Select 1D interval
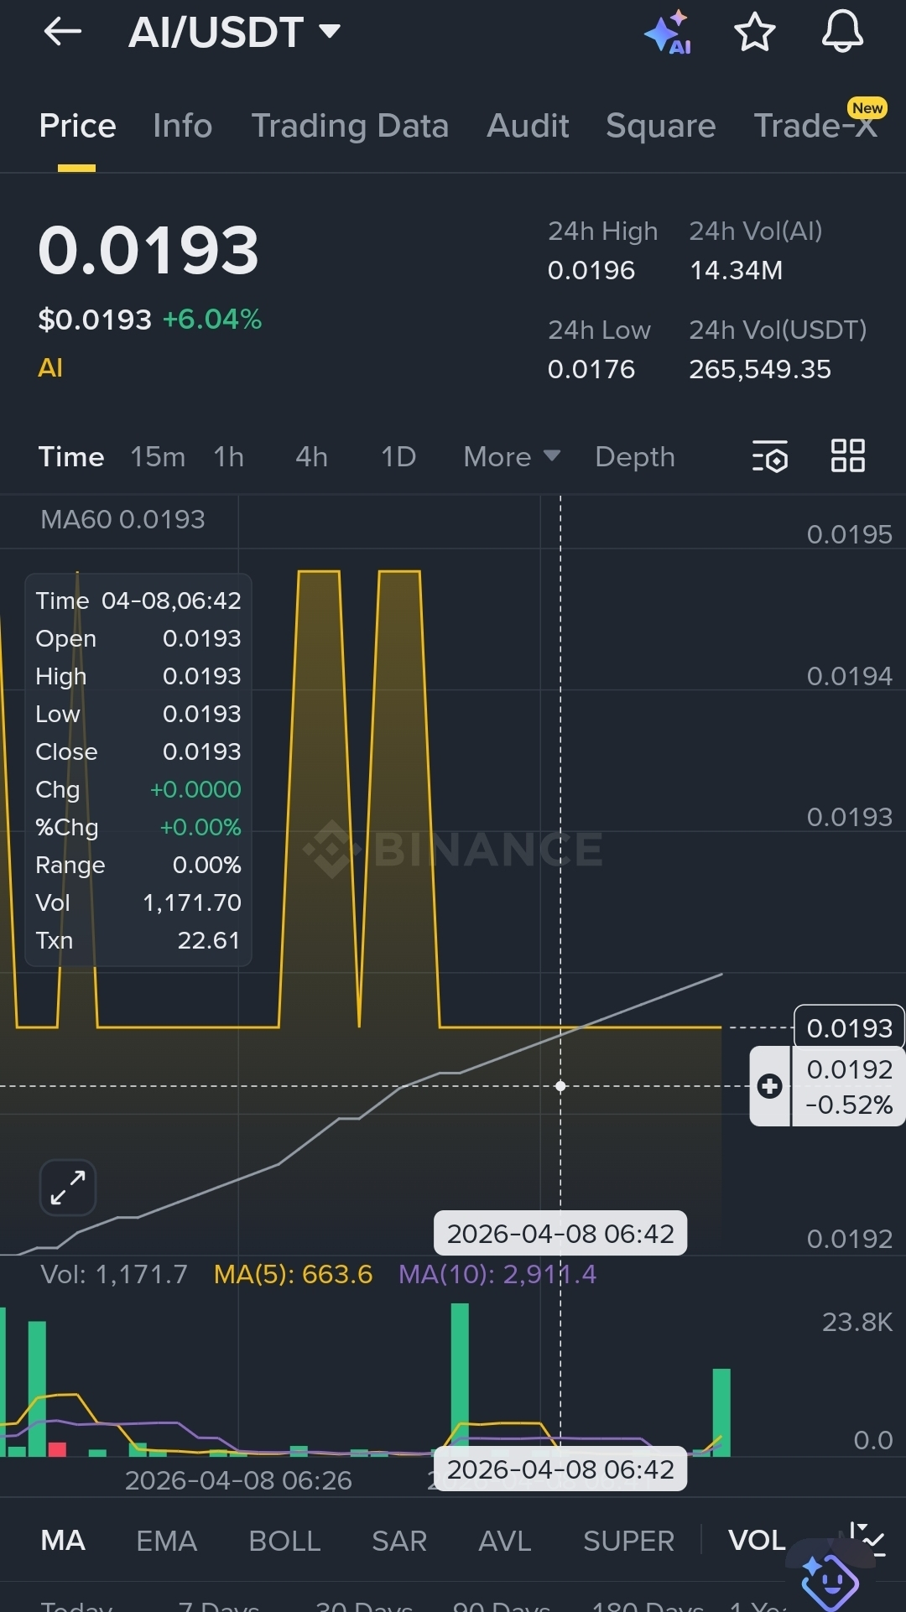Image resolution: width=906 pixels, height=1612 pixels. [x=398, y=456]
